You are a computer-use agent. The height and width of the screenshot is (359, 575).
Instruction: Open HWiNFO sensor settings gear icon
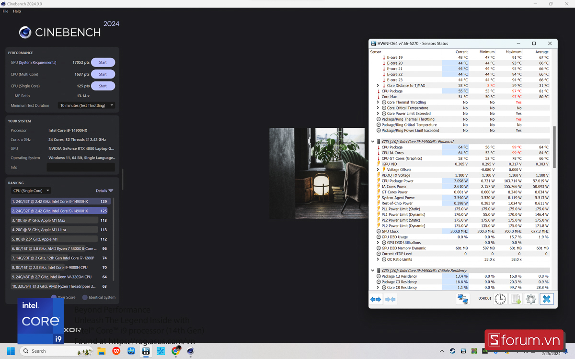(530, 299)
